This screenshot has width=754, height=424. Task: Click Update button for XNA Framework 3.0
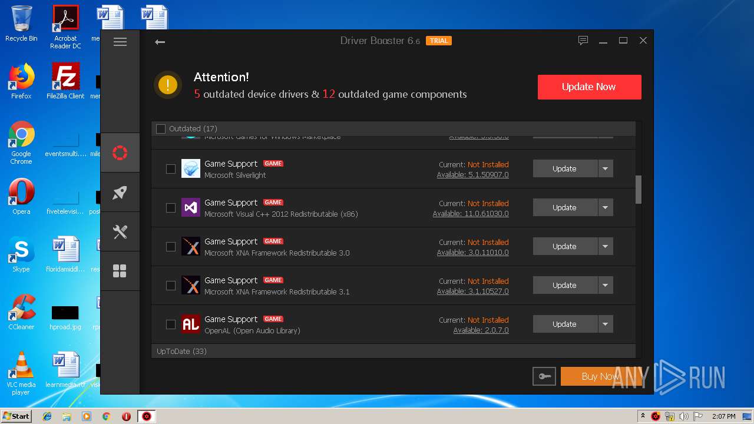point(565,246)
